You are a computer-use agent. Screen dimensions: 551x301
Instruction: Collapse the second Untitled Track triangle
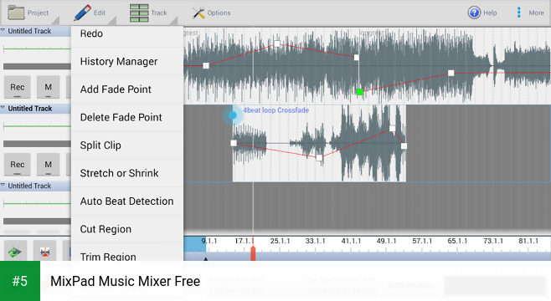3,108
